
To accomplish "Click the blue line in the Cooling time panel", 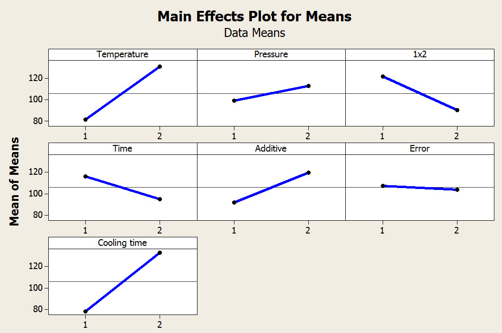I will (x=122, y=282).
